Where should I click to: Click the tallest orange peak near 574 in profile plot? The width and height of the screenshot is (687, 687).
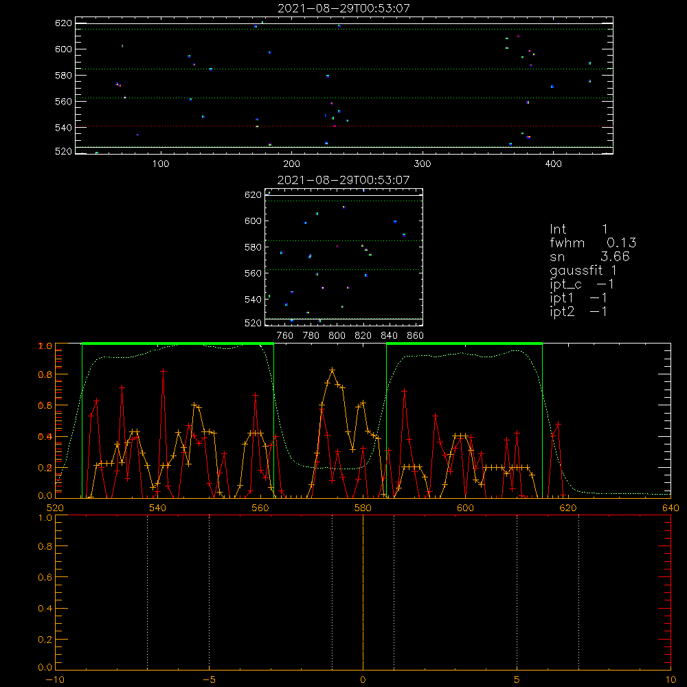(332, 370)
